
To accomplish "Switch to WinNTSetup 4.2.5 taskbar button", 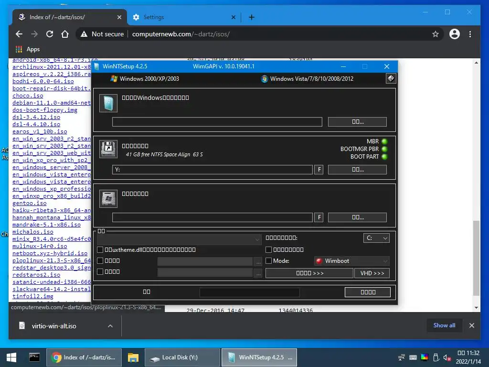I will (x=259, y=357).
